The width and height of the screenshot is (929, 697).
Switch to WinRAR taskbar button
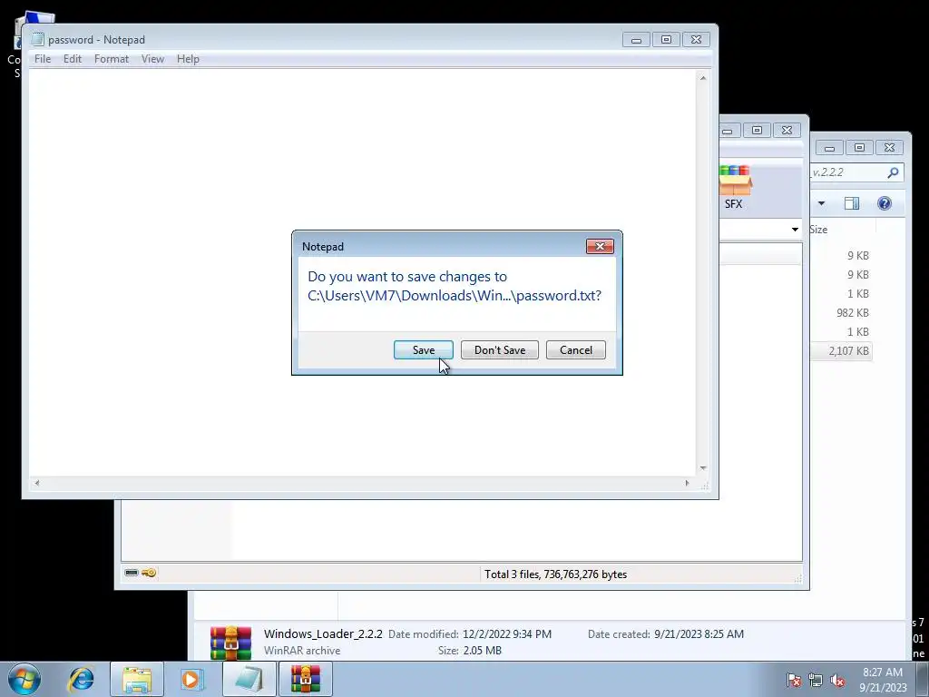[306, 679]
